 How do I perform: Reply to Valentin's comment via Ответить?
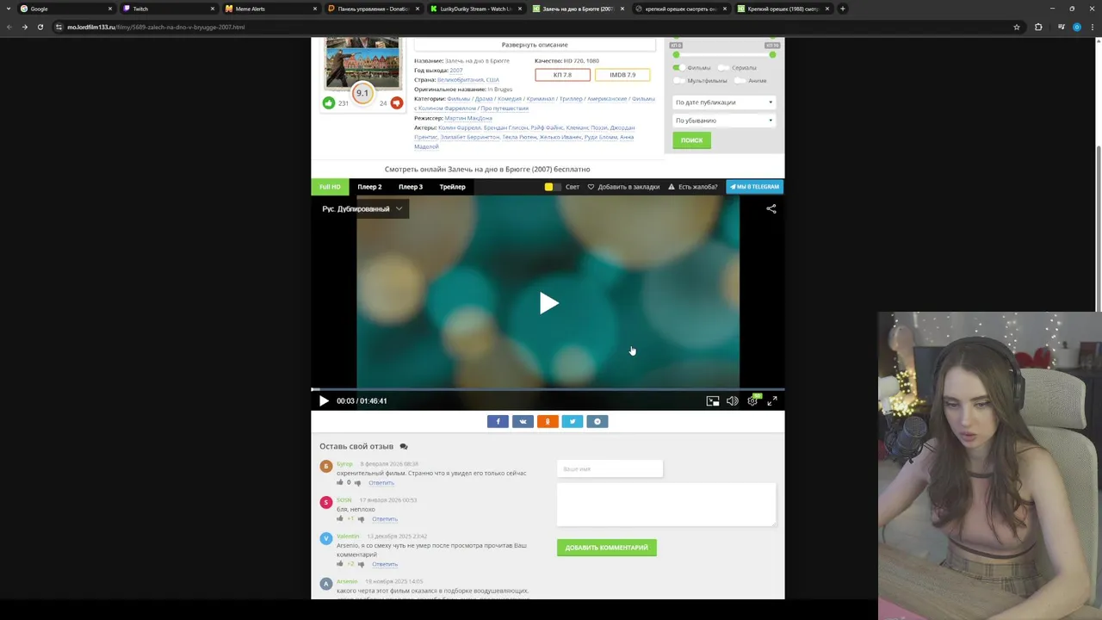coord(385,564)
